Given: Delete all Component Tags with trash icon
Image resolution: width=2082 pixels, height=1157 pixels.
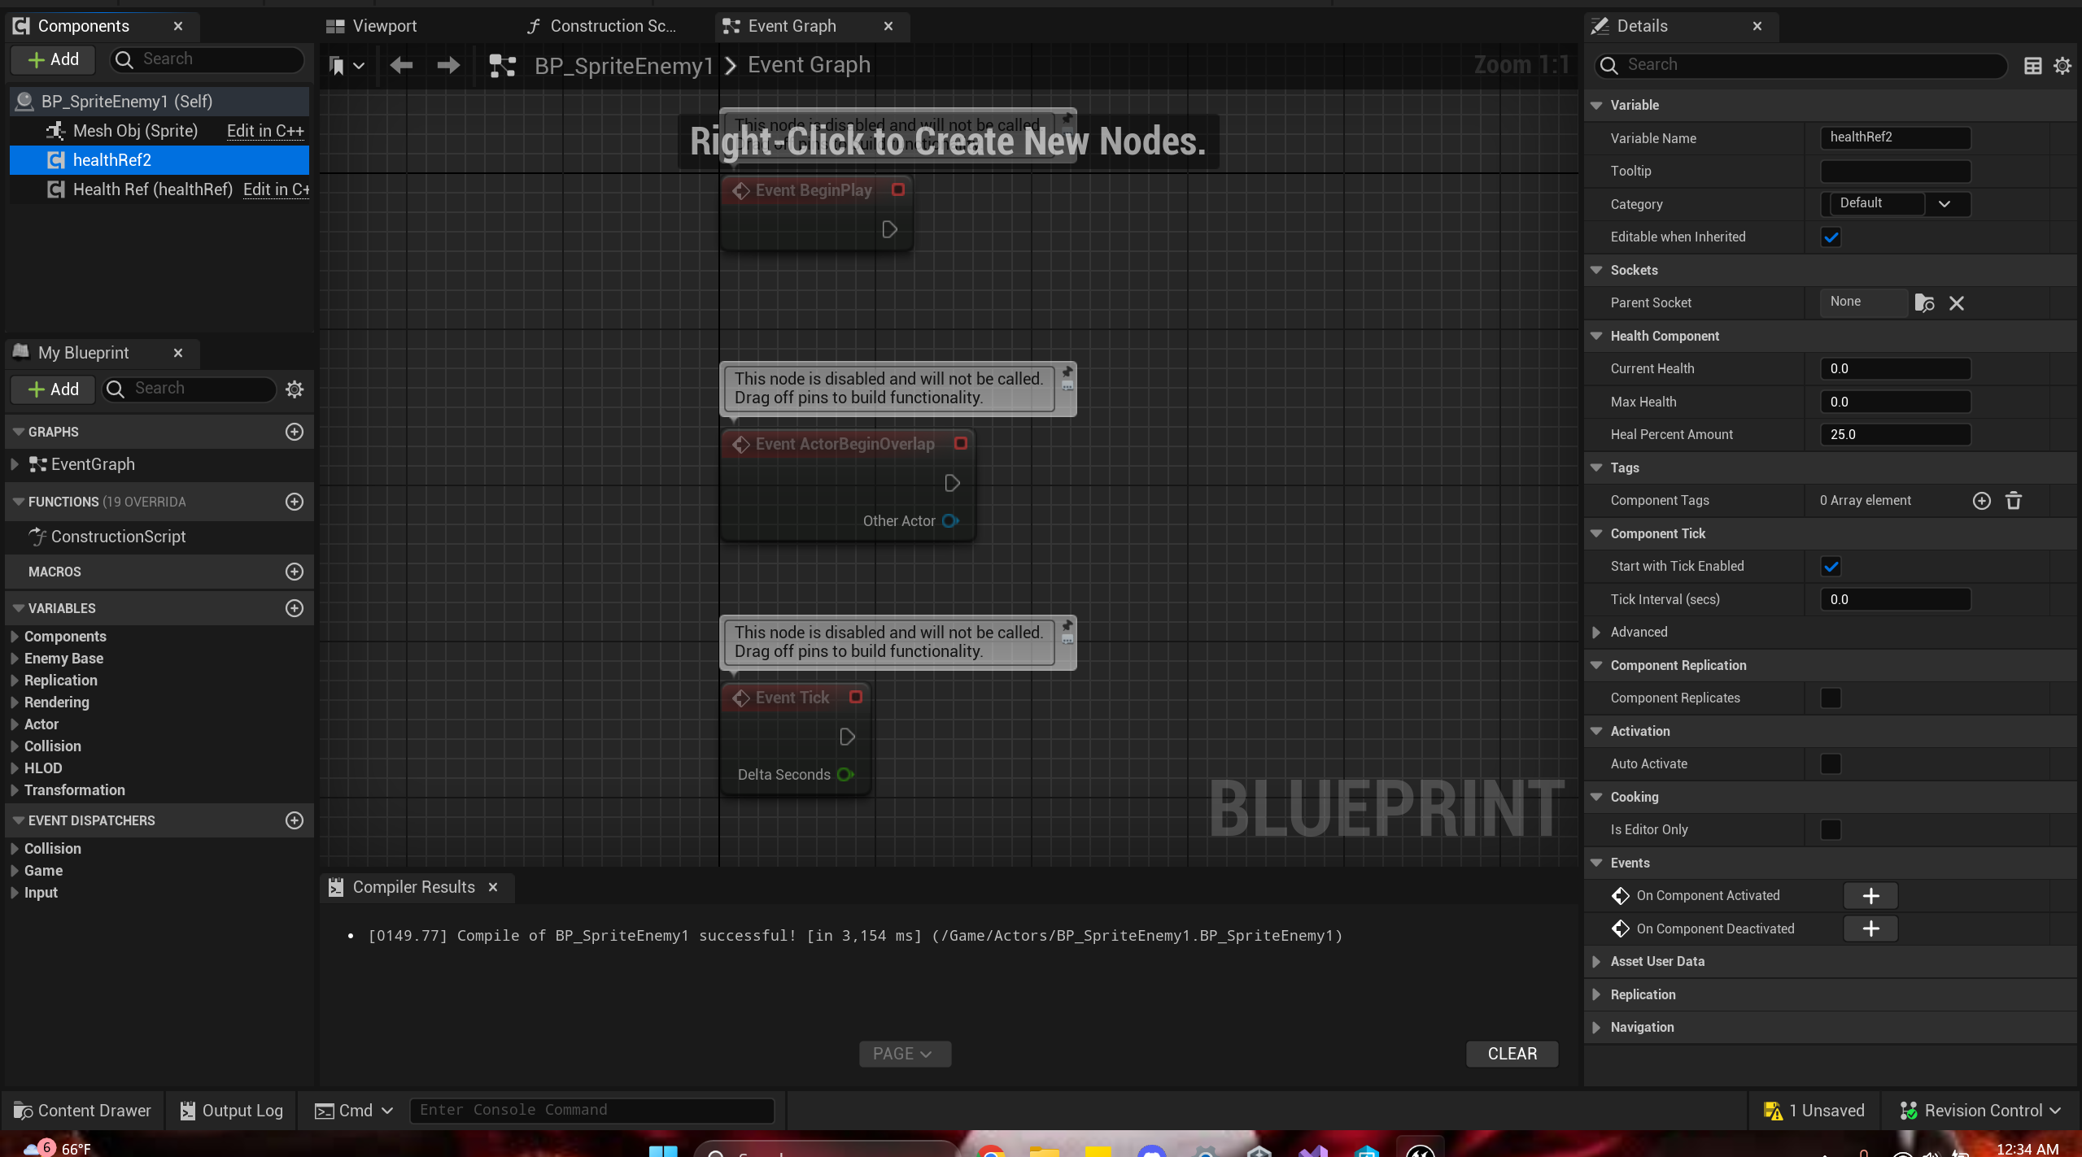Looking at the screenshot, I should click(x=2014, y=501).
